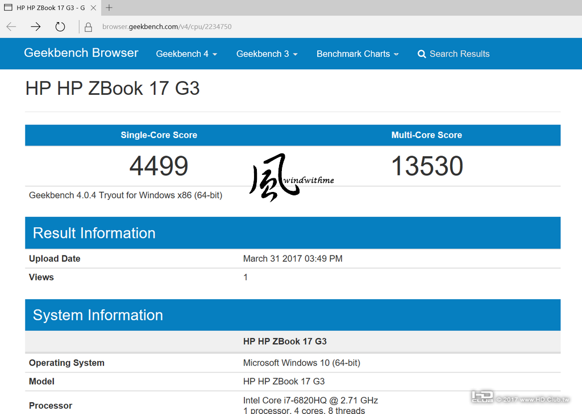Click the HP HP ZBook 17 G3 heading
The image size is (582, 414).
pyautogui.click(x=113, y=88)
